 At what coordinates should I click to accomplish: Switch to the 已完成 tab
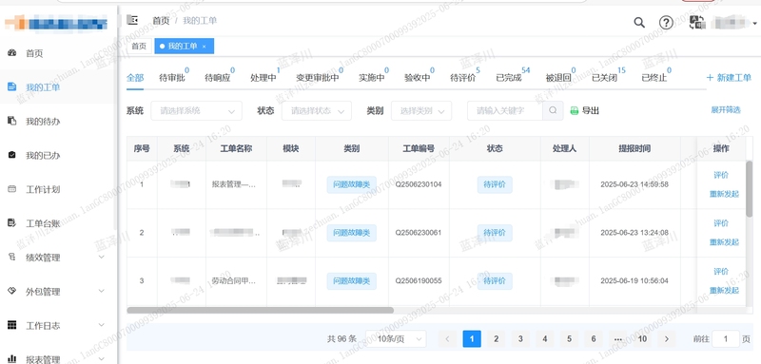[x=509, y=78]
